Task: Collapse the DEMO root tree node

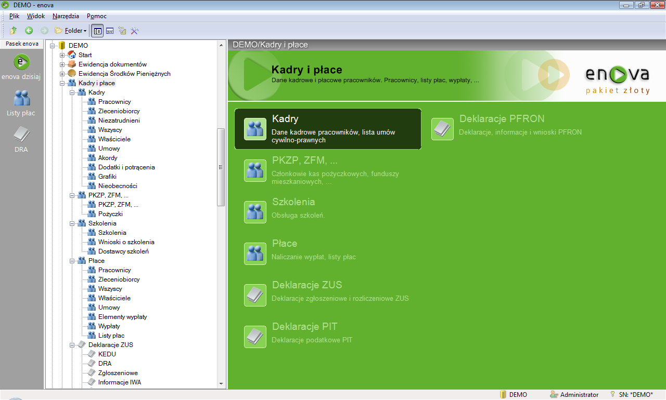Action: 53,46
